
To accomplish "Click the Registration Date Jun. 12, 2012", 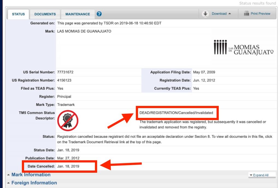I will (x=204, y=80).
